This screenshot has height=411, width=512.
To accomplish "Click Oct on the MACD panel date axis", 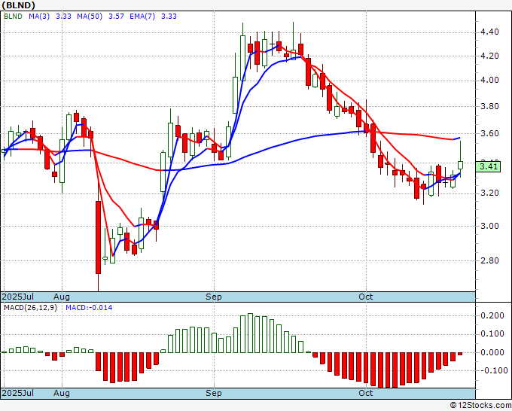I will (366, 393).
